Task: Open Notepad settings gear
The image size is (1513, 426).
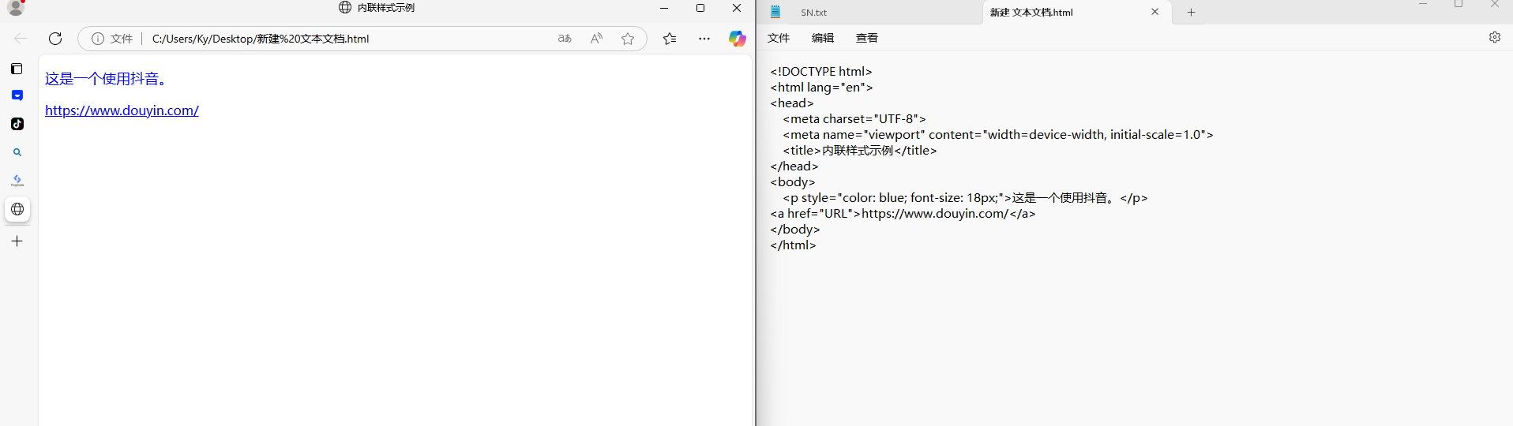Action: [1495, 37]
